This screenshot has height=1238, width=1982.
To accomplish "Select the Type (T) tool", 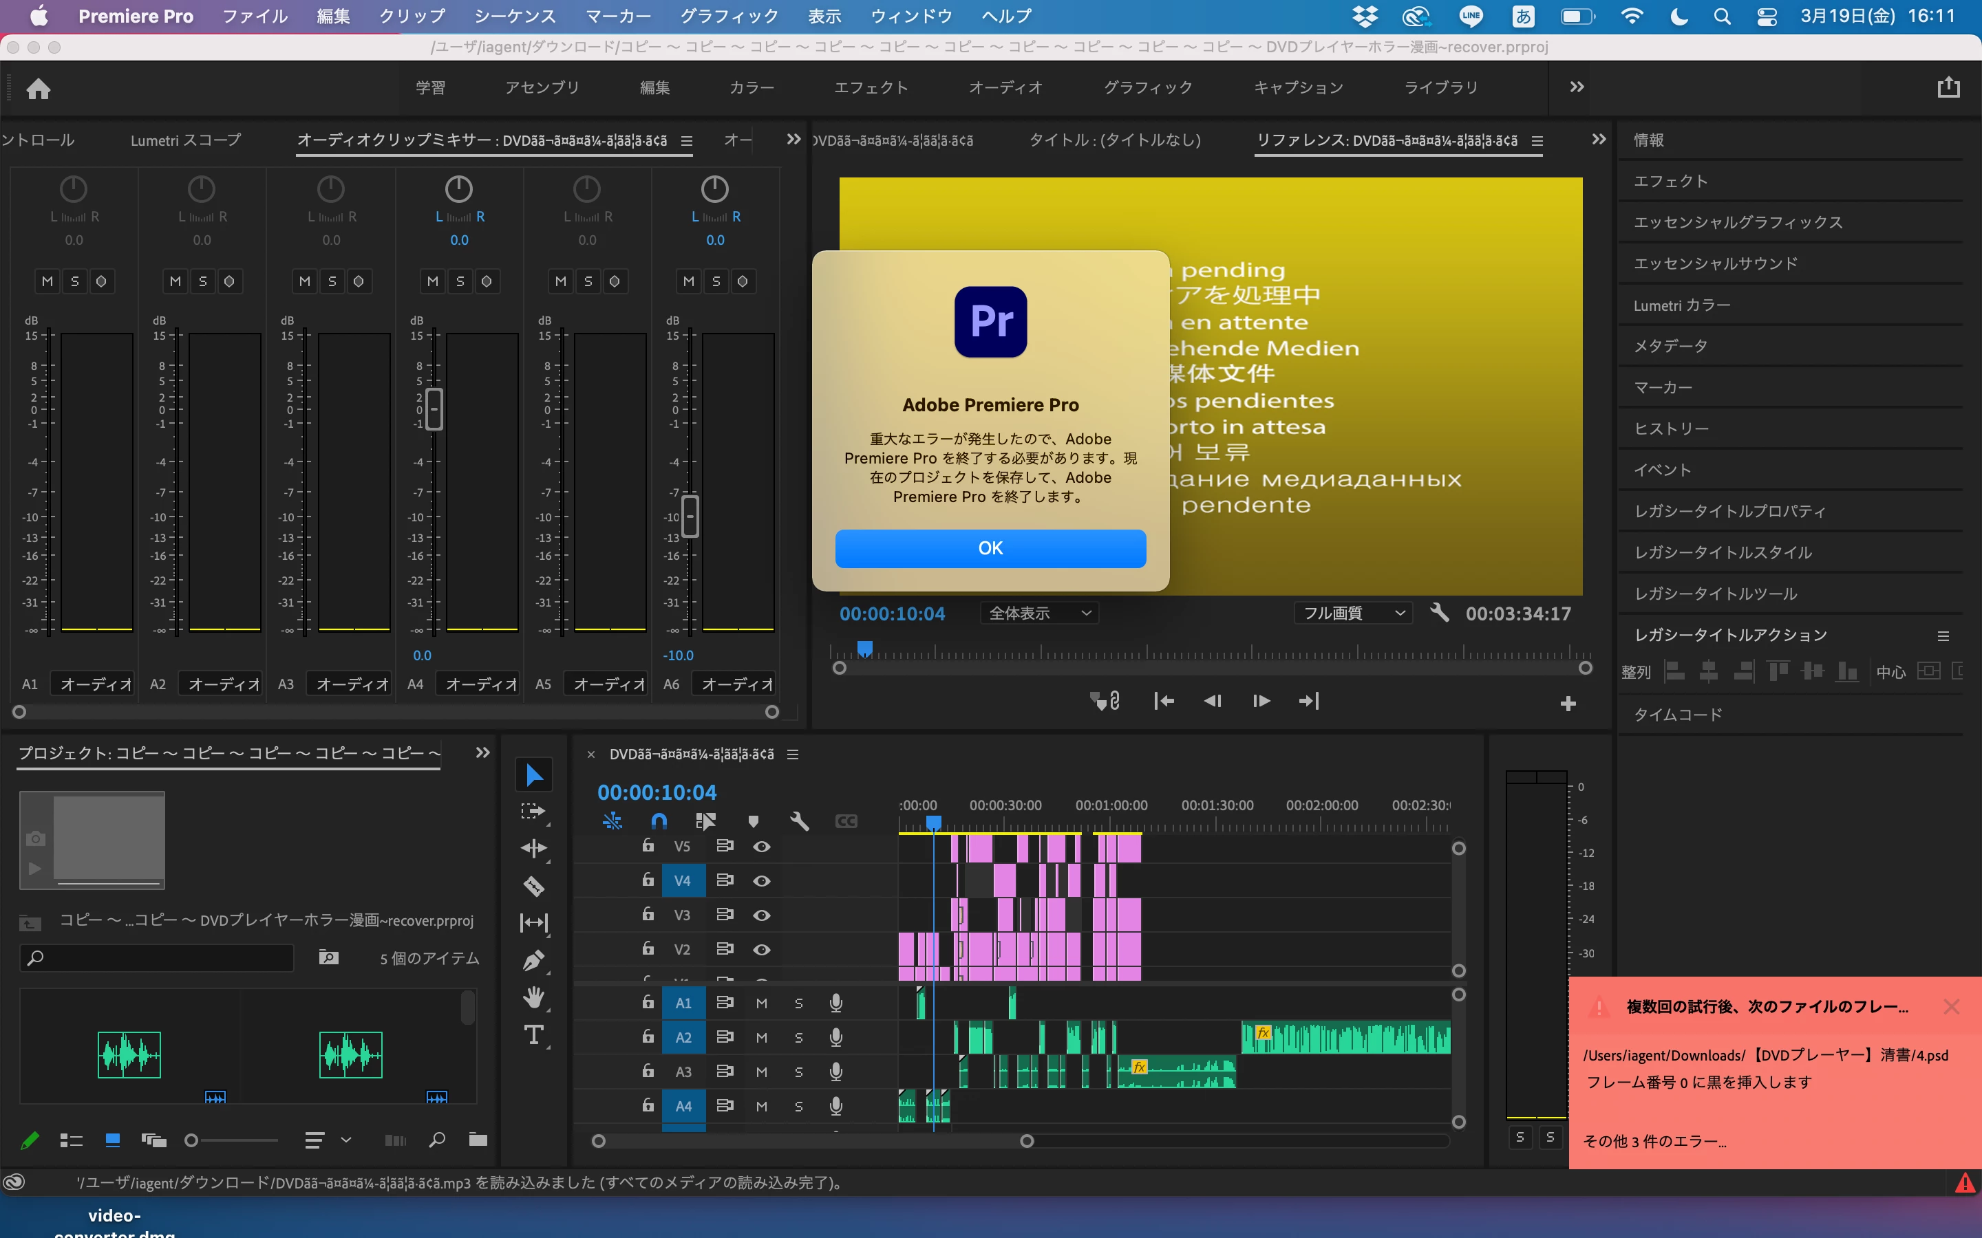I will coord(534,1035).
